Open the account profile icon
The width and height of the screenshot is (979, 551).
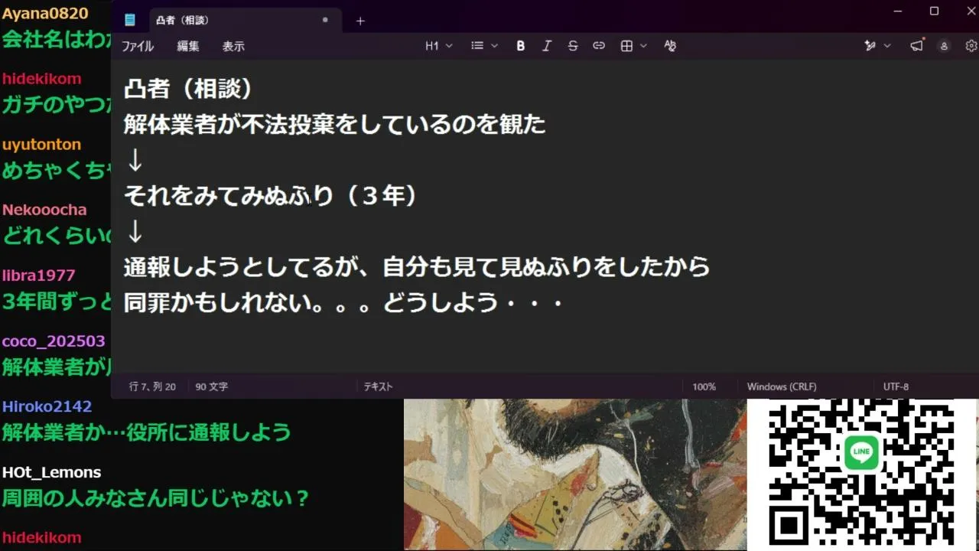click(x=945, y=46)
